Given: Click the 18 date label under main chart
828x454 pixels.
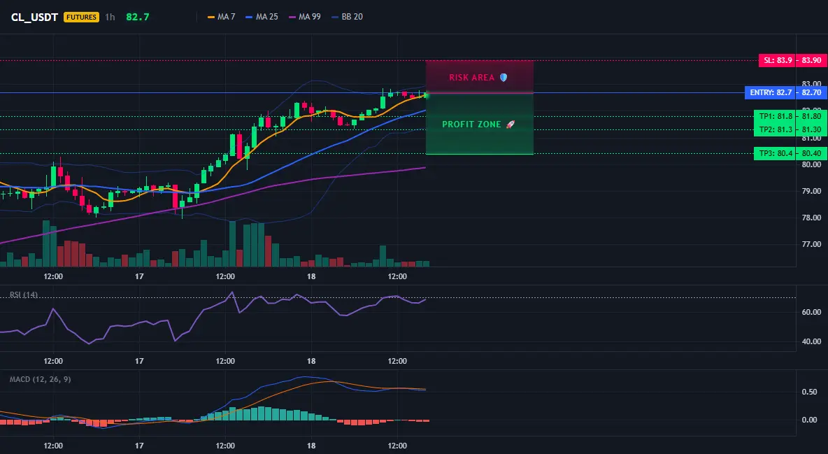Looking at the screenshot, I should (x=311, y=276).
